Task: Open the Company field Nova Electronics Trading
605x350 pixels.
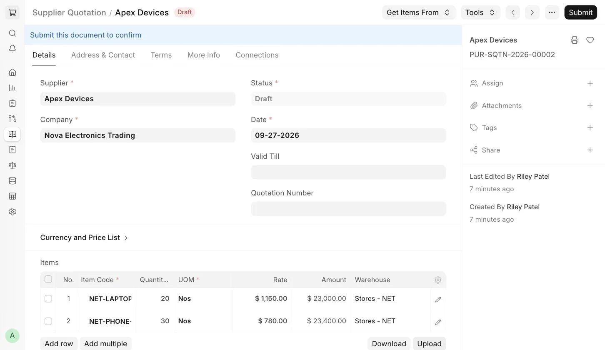Action: pyautogui.click(x=138, y=135)
